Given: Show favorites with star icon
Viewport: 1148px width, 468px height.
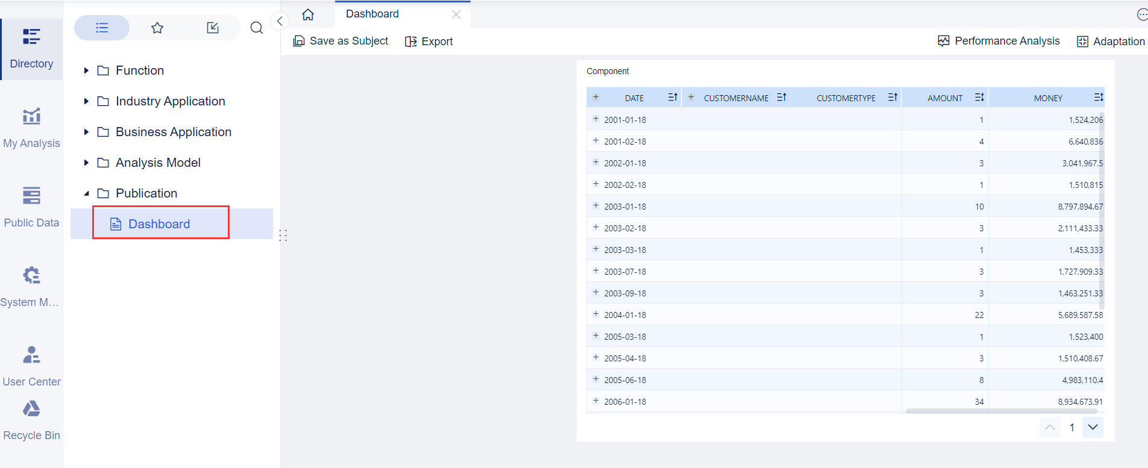Looking at the screenshot, I should [x=157, y=28].
